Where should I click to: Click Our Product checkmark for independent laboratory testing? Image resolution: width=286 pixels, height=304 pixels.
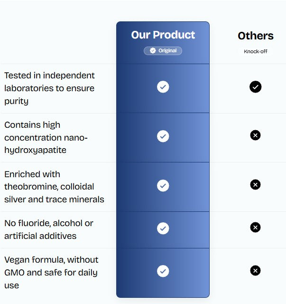[163, 87]
